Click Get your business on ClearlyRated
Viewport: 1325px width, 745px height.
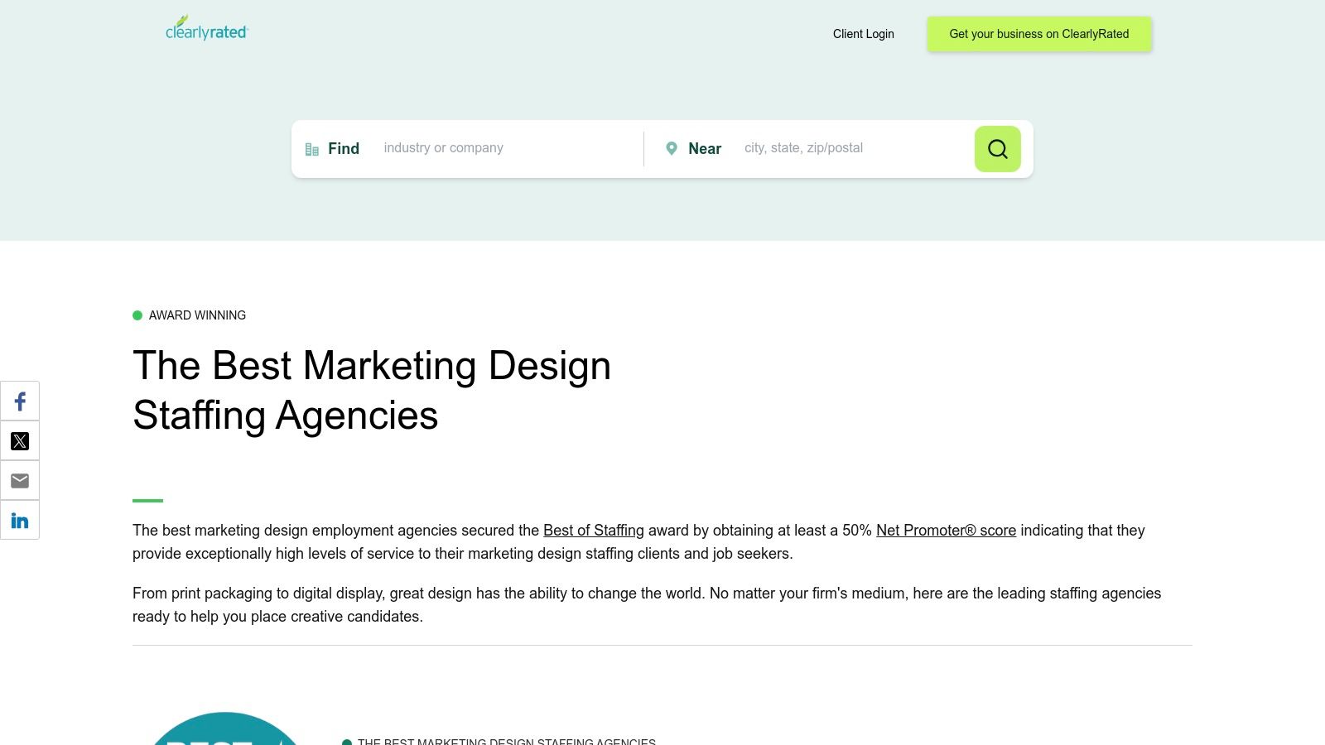point(1038,34)
